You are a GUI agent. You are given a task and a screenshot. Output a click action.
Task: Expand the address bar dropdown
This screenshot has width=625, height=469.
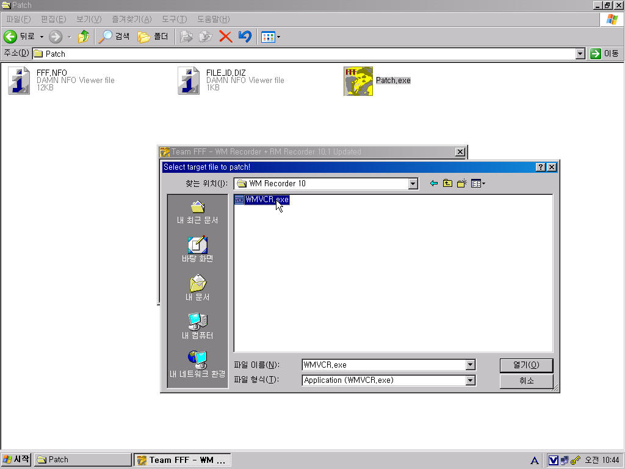tap(580, 54)
